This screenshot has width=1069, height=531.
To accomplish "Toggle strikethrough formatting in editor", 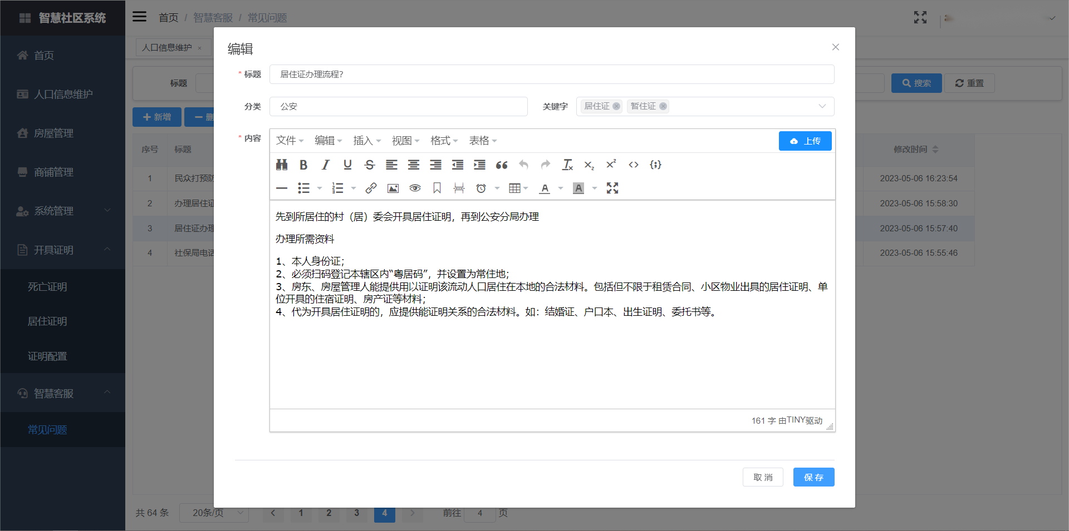I will click(370, 165).
